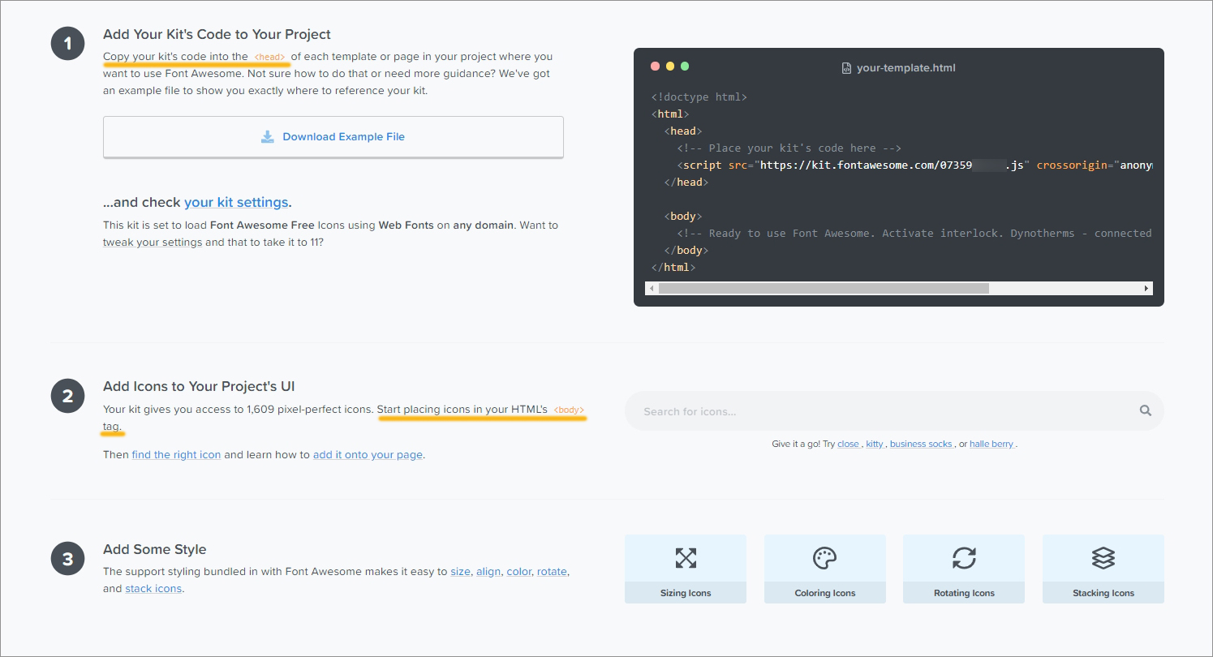Screen dimensions: 1213x657
Task: Open the 'your kit settings' link
Action: (x=236, y=202)
